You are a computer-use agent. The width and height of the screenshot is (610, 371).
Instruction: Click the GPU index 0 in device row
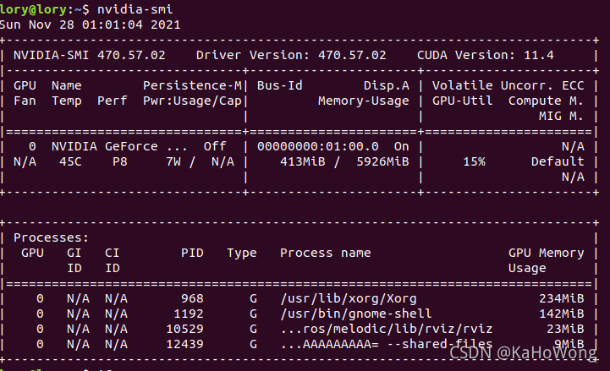point(32,146)
